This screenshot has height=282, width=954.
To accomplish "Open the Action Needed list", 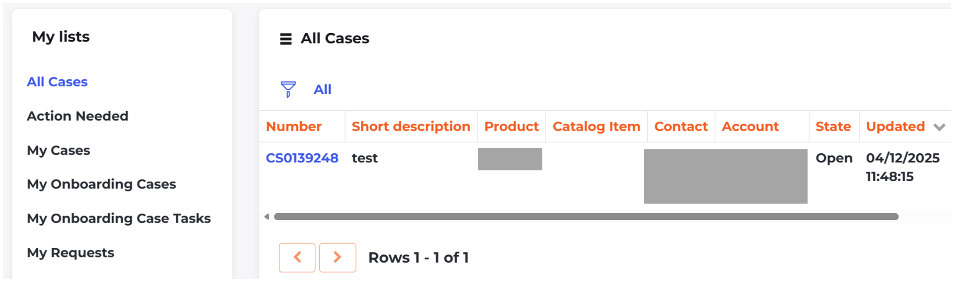I will point(78,116).
